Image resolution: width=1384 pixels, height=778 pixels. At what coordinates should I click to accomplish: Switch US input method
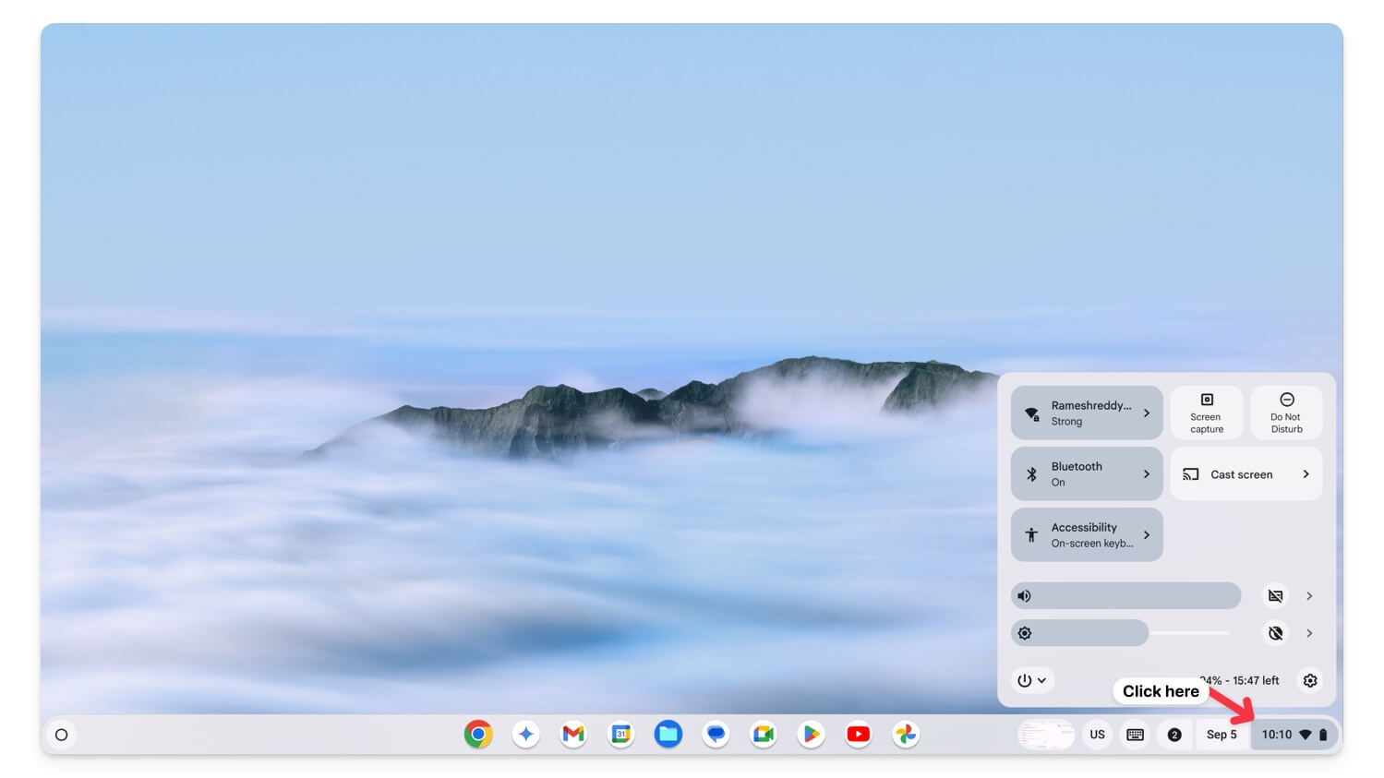pos(1097,735)
